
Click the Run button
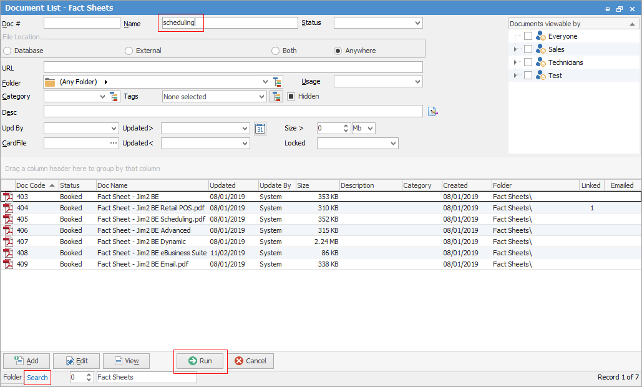(x=200, y=361)
